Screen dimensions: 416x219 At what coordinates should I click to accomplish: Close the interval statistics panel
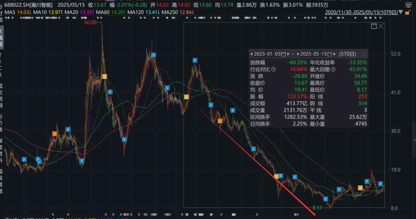(x=363, y=54)
